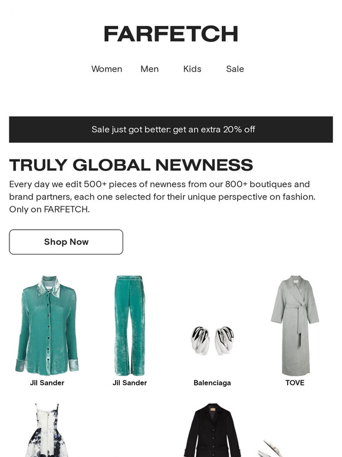The image size is (342, 457).
Task: Click the Jil Sander label under the trousers
Action: (x=130, y=383)
